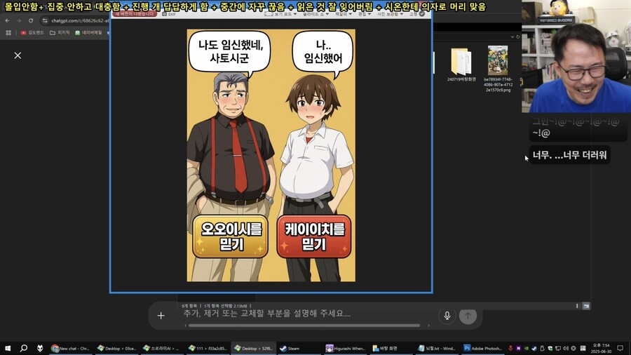Click the scrollbar right arrow under the prompt
The image size is (631, 355).
pyautogui.click(x=428, y=326)
